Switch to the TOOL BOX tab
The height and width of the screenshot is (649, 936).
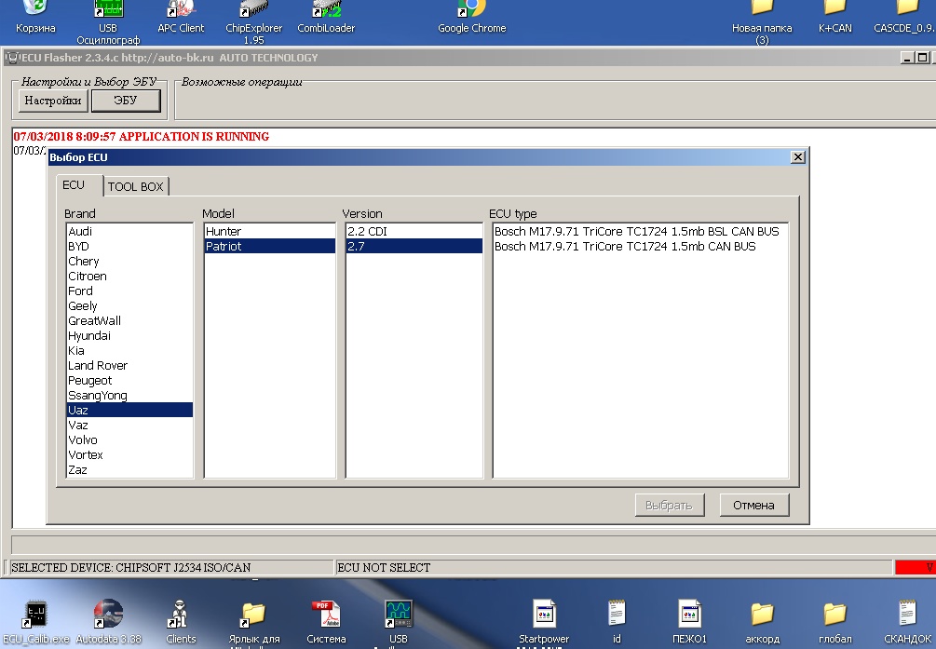pos(135,186)
